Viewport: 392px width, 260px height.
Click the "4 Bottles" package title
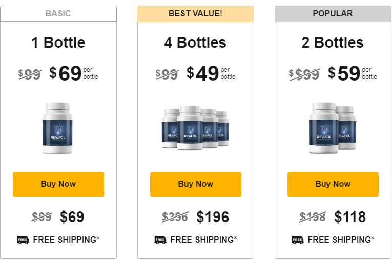click(x=196, y=42)
